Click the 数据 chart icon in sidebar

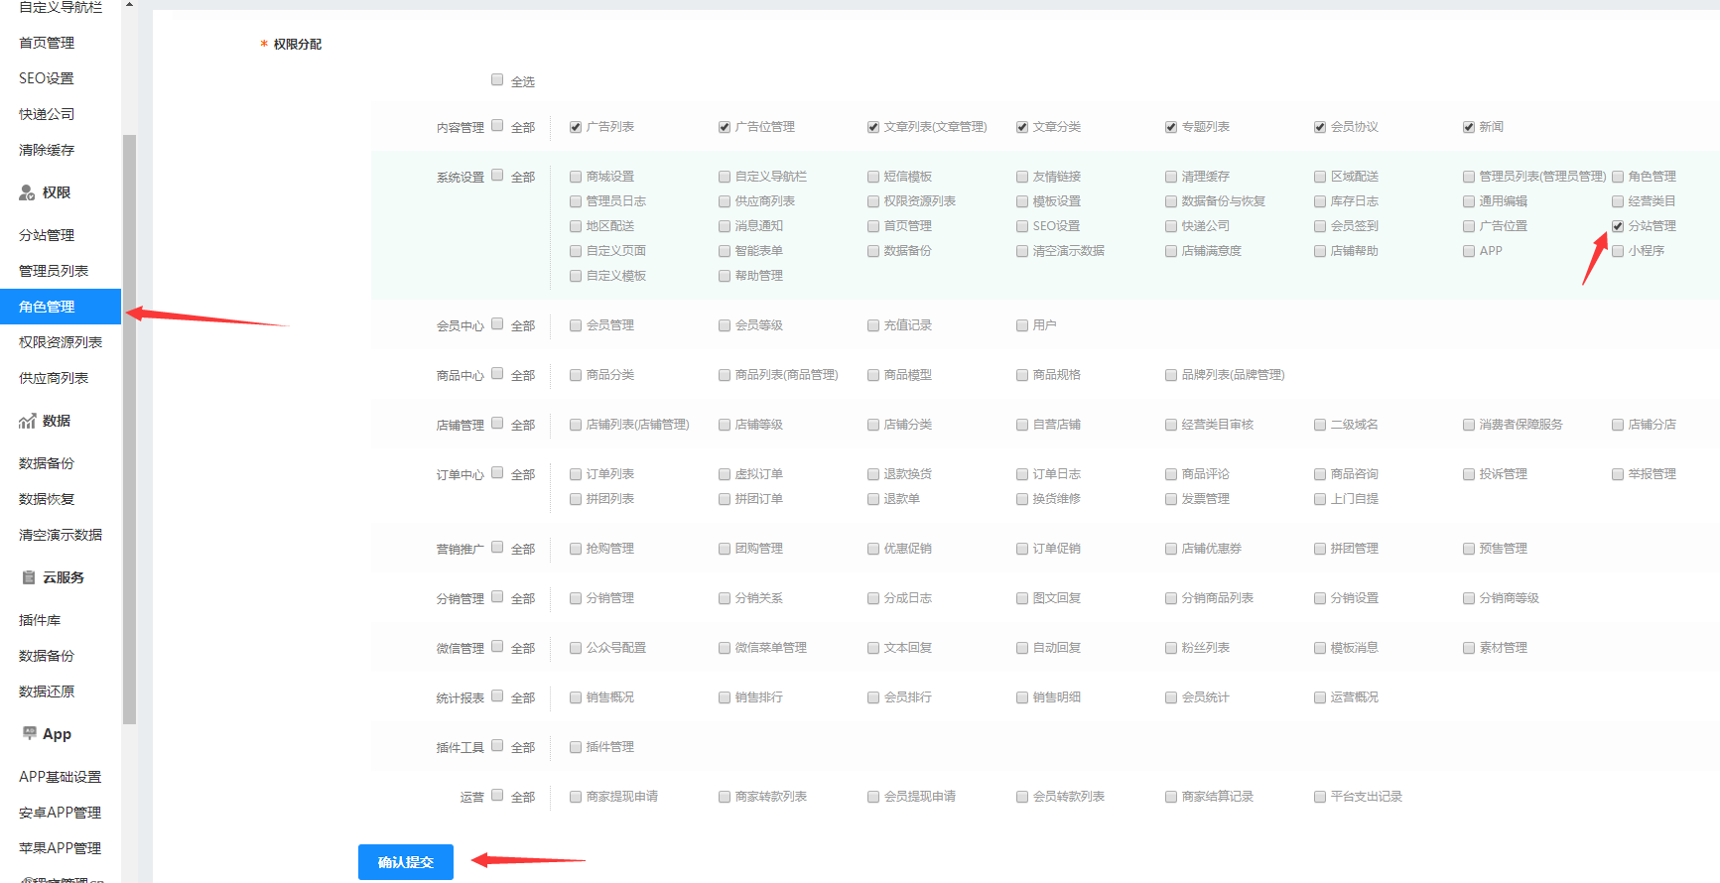click(x=27, y=421)
